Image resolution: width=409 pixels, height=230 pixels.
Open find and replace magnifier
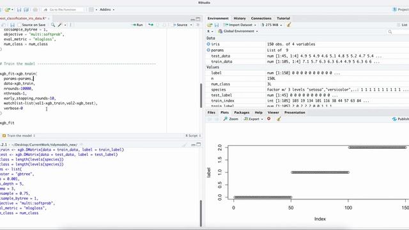tap(53, 25)
